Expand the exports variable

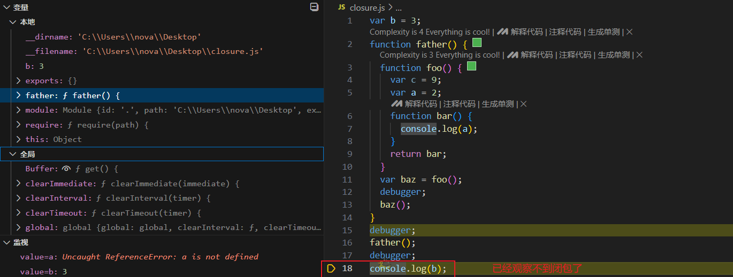pyautogui.click(x=18, y=81)
